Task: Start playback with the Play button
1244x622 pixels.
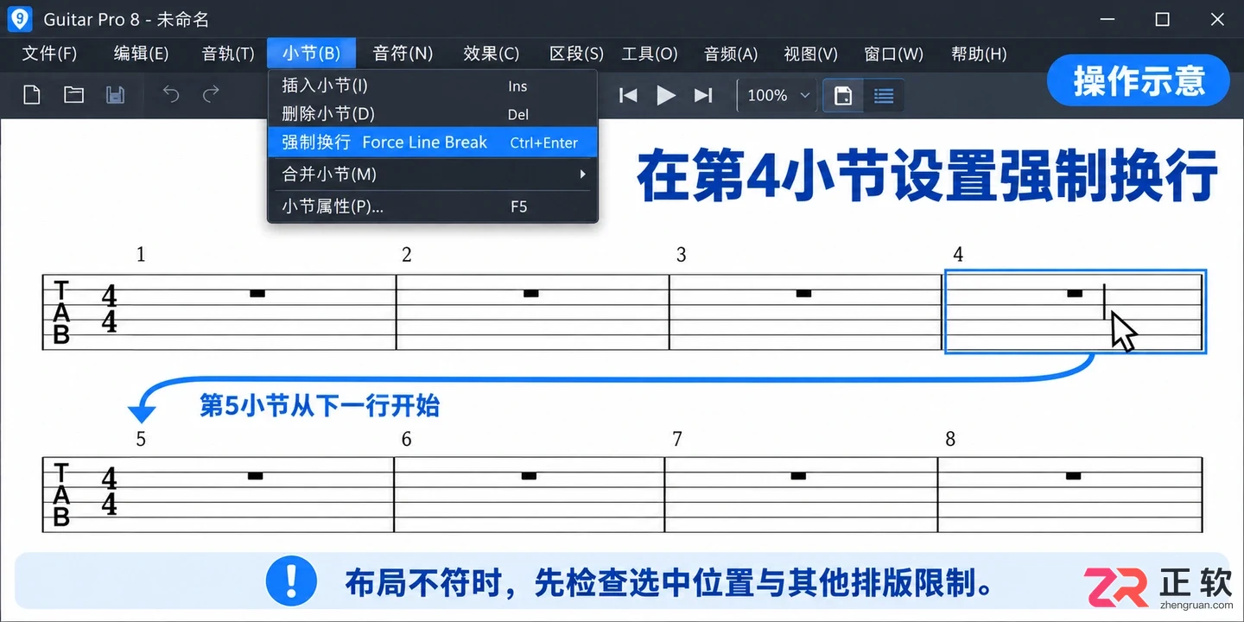Action: click(665, 95)
